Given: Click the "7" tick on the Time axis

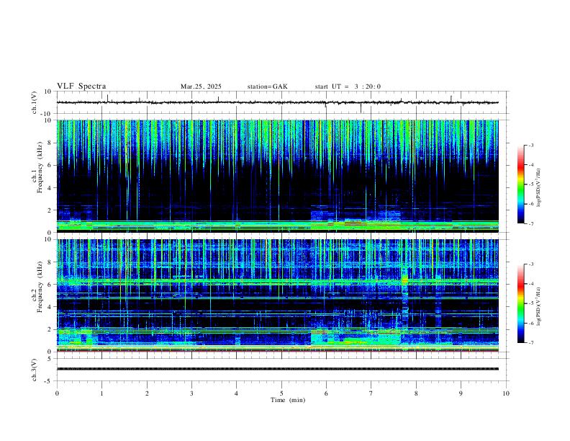Looking at the screenshot, I should pyautogui.click(x=371, y=393).
